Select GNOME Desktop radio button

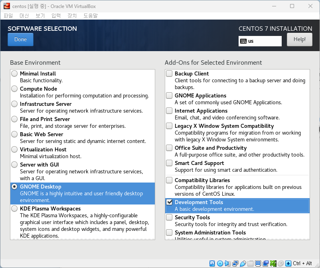point(14,187)
